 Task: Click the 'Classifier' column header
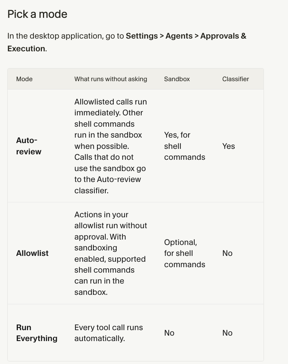coord(236,79)
